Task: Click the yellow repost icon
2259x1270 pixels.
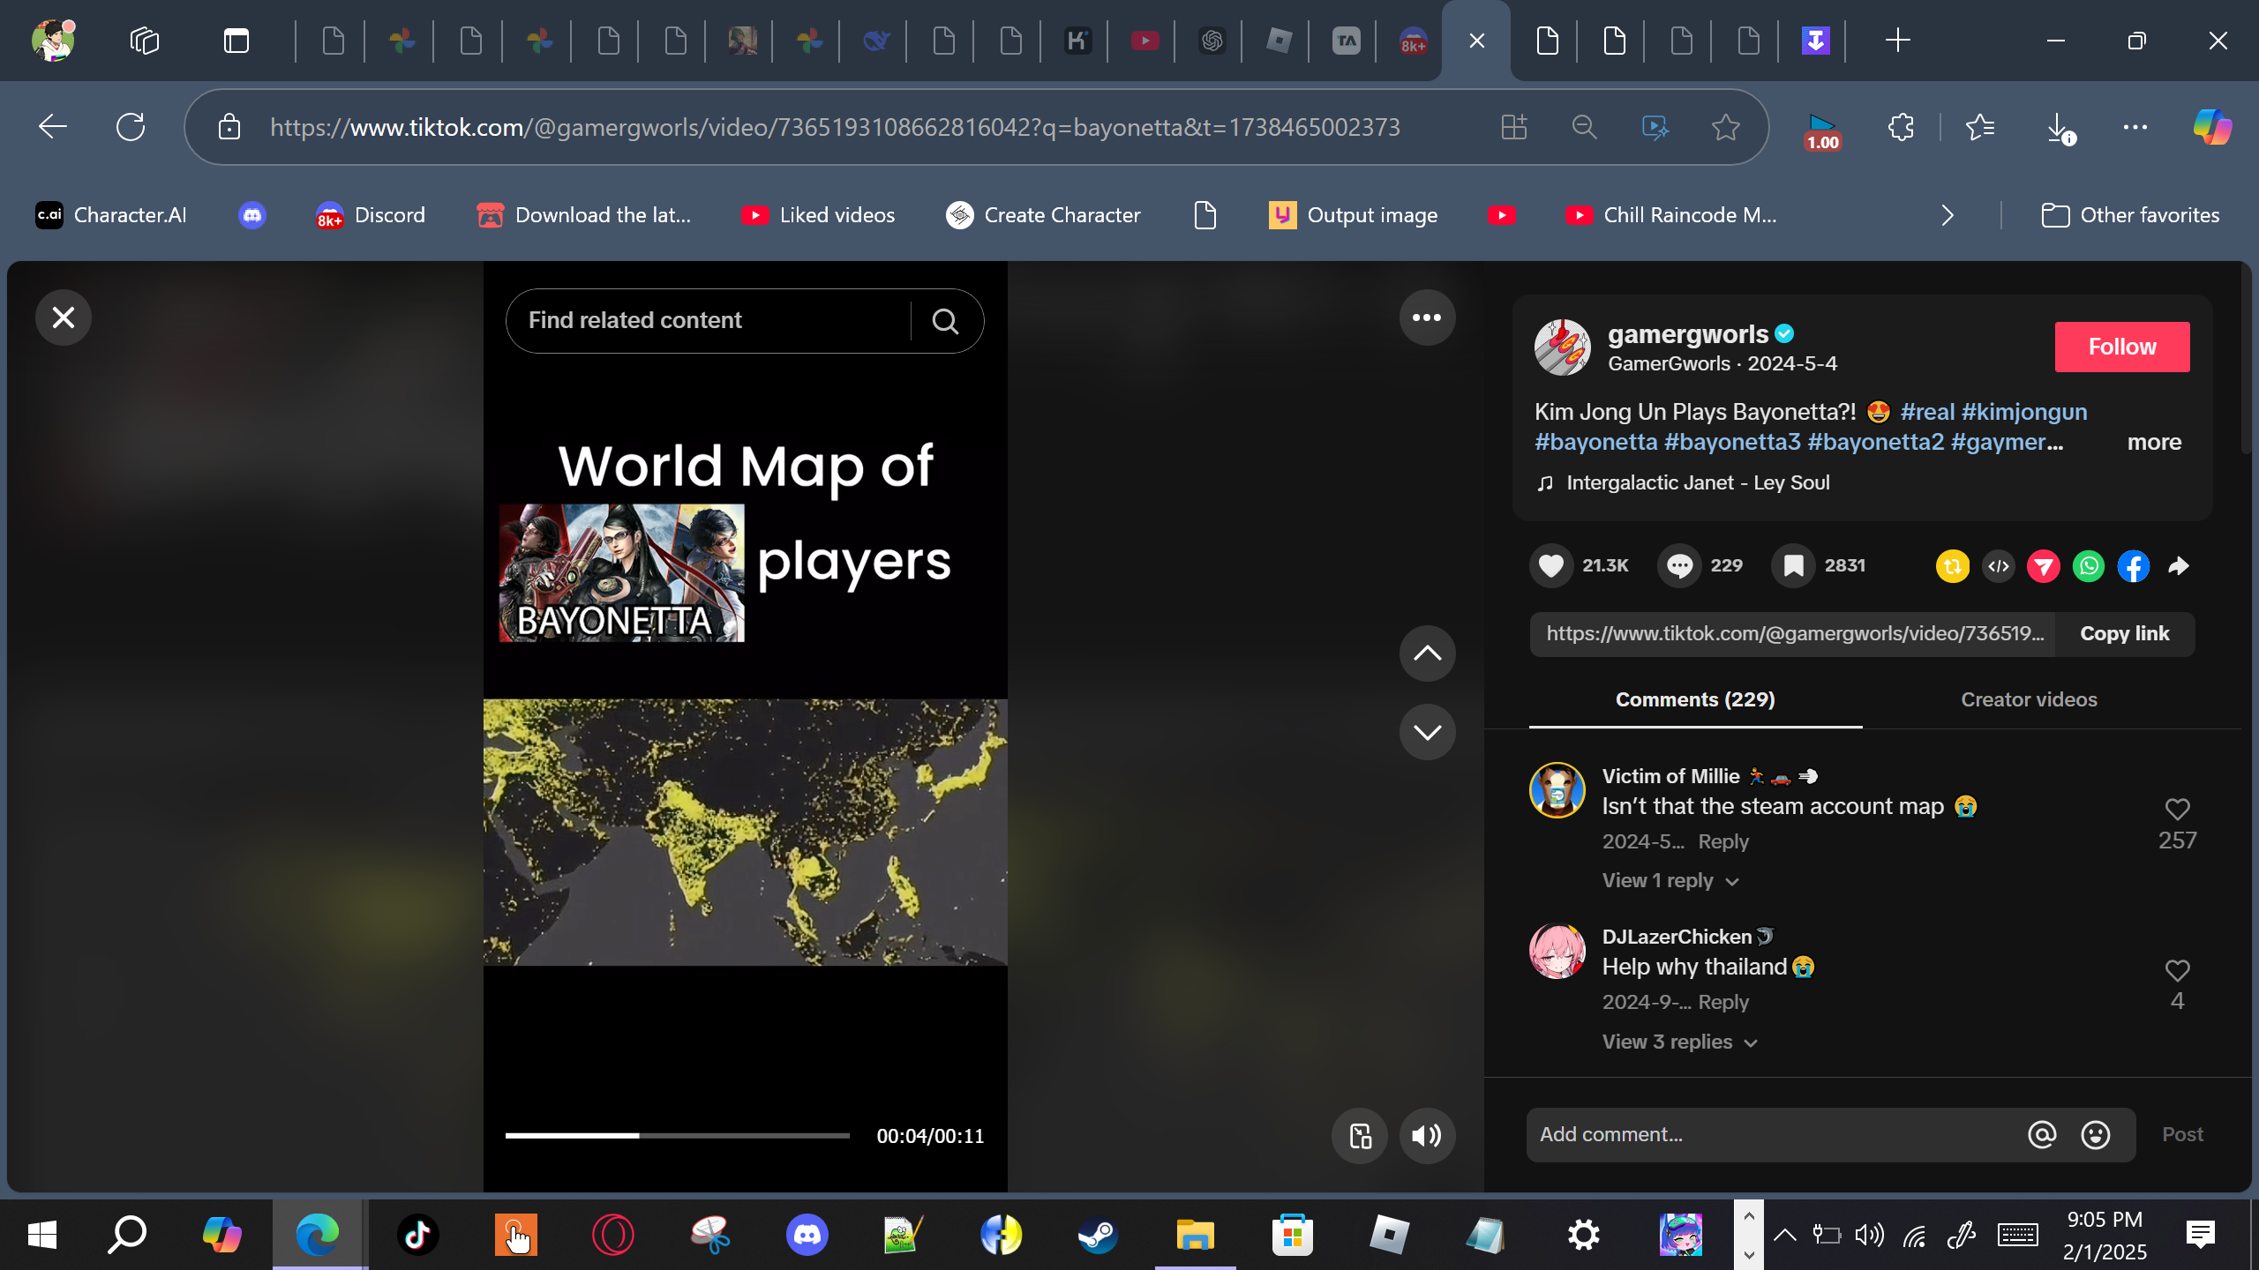Action: click(1953, 566)
